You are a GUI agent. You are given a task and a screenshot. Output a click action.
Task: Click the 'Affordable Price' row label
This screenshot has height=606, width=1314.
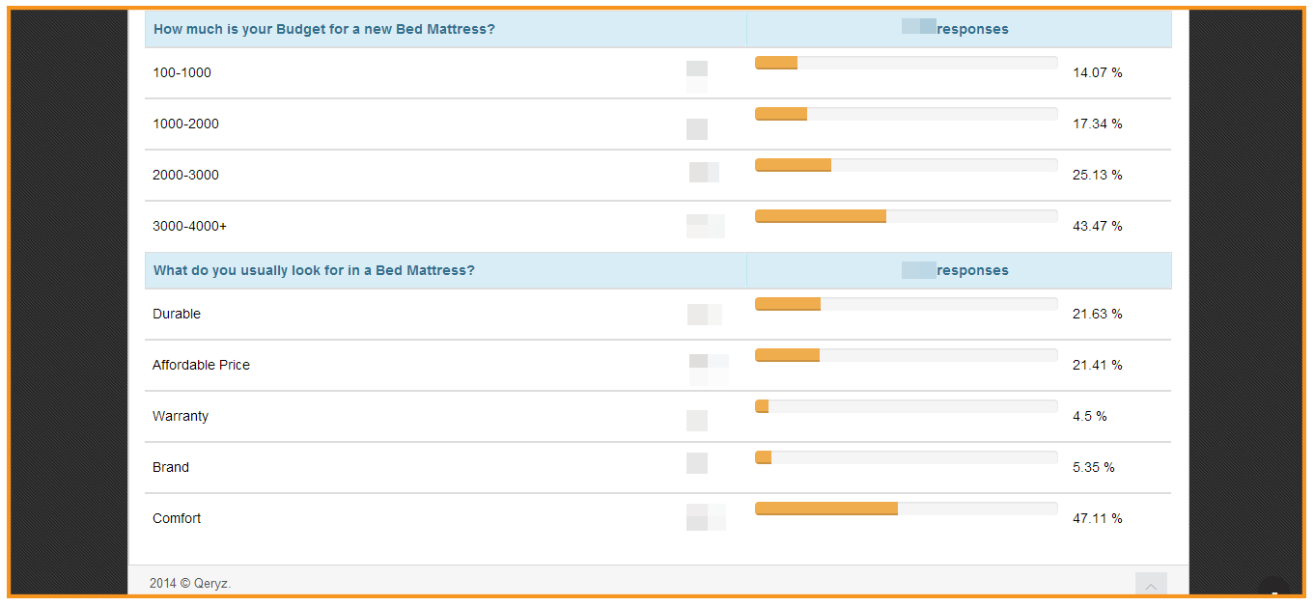click(x=201, y=365)
